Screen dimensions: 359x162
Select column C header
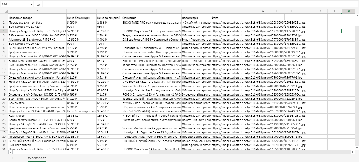tap(109, 11)
